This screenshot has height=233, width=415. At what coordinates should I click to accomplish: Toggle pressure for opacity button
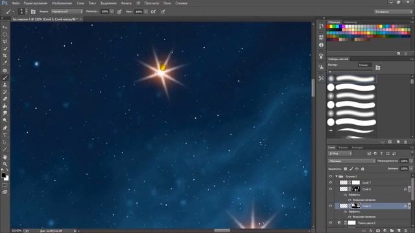tap(119, 12)
